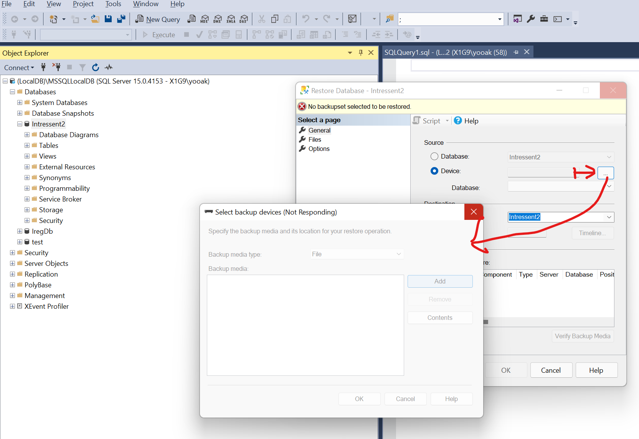Viewport: 639px width, 439px height.
Task: Click the device browse ellipsis button
Action: (606, 173)
